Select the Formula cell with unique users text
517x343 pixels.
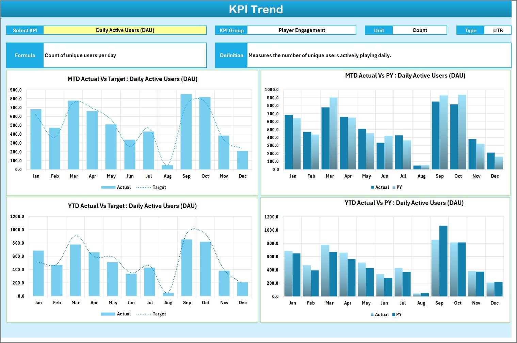[125, 55]
